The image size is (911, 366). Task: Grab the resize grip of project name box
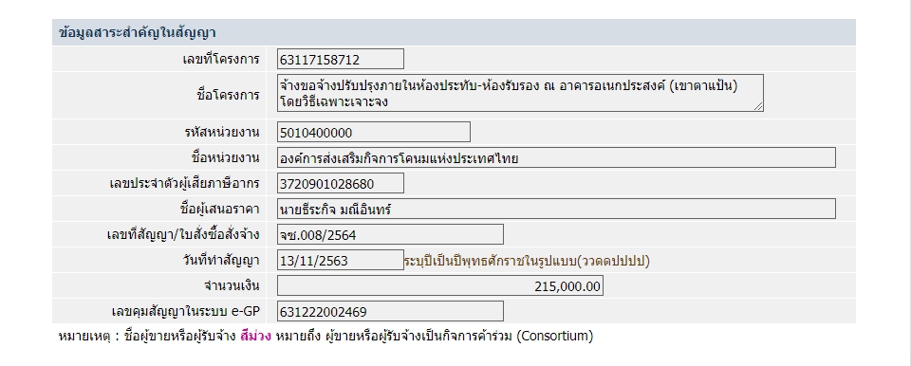(x=759, y=107)
